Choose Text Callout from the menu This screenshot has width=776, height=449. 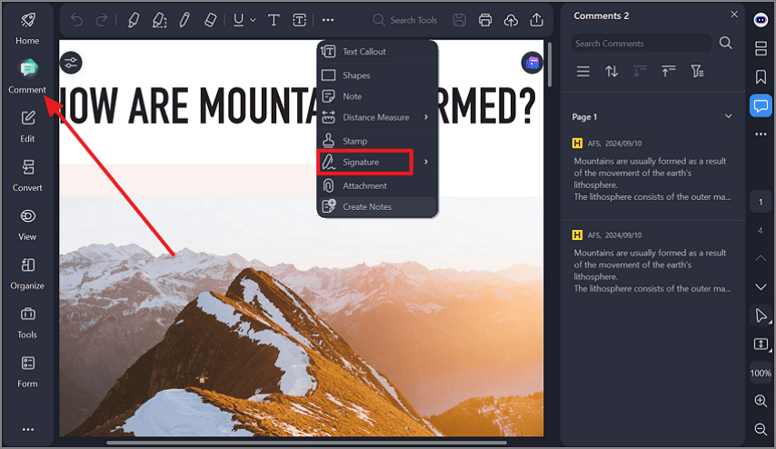coord(377,52)
